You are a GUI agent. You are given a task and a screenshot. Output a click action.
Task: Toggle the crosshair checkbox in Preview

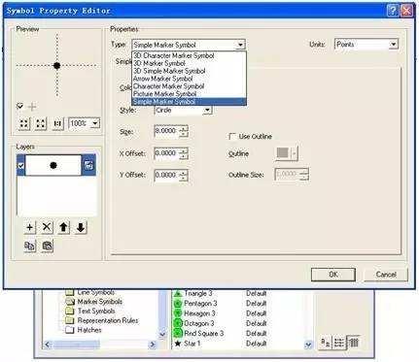pos(20,106)
